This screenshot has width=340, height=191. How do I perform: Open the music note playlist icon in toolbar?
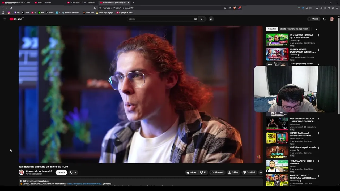point(317,8)
